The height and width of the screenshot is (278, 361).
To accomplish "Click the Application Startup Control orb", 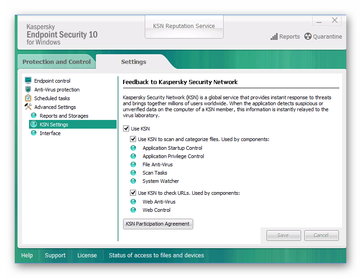I will coord(133,148).
